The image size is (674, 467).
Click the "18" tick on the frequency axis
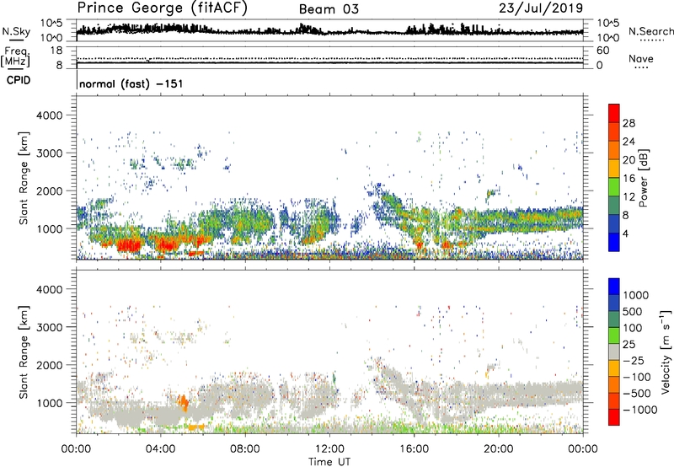tap(56, 51)
